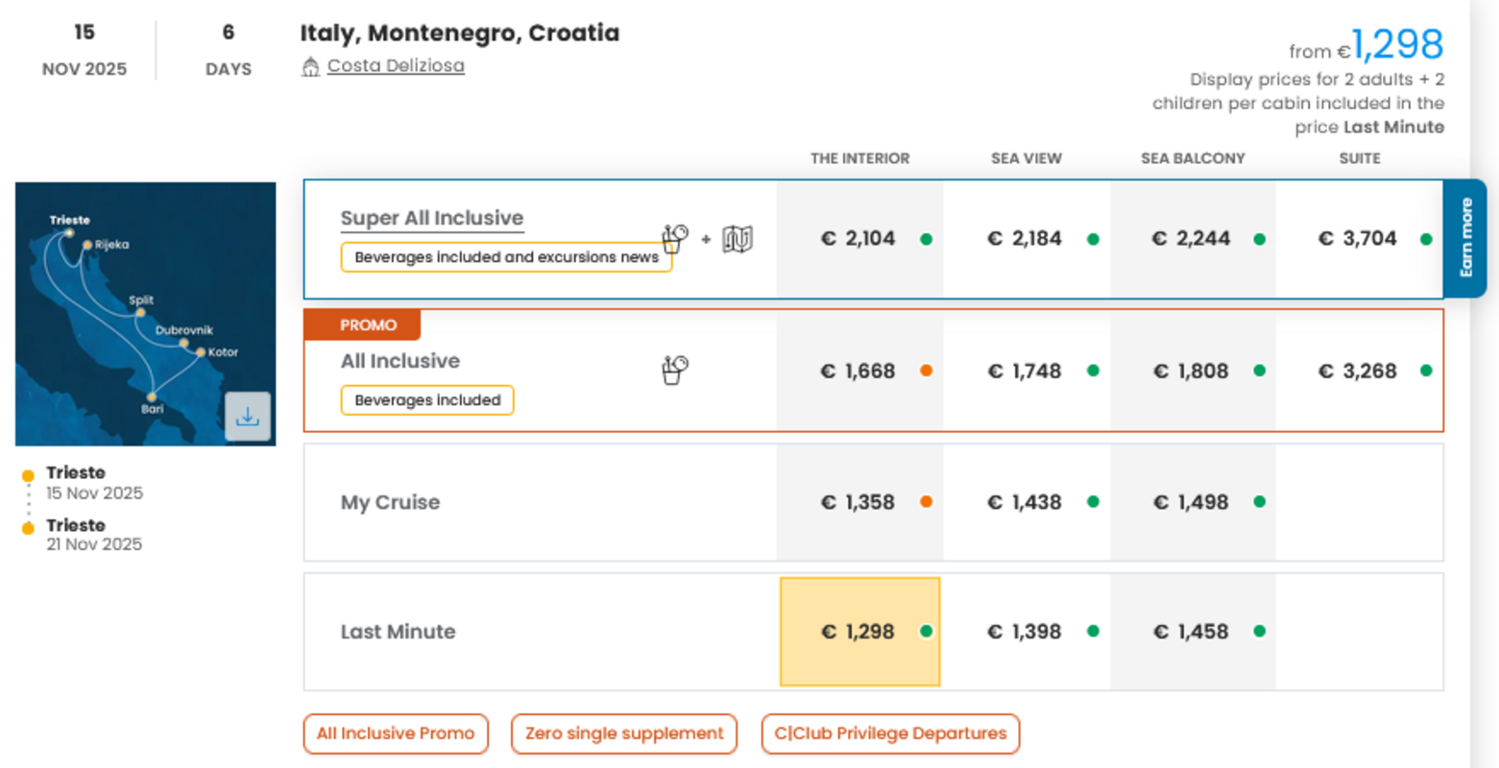Select My Cruise Sea View price € 1,438
This screenshot has height=768, width=1499.
1027,502
